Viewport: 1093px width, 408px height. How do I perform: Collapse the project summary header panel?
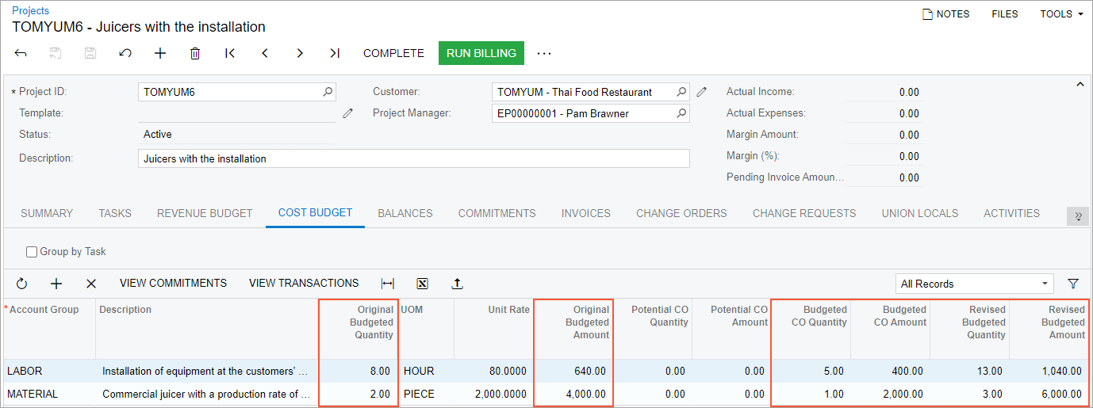coord(1079,85)
